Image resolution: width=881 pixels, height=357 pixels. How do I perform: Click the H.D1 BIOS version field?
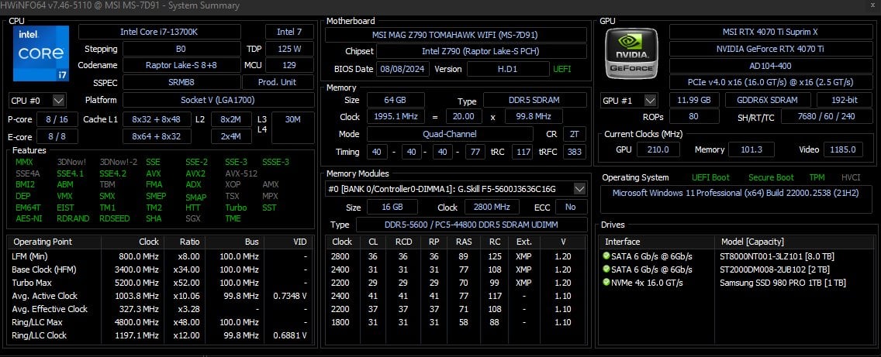(x=508, y=69)
